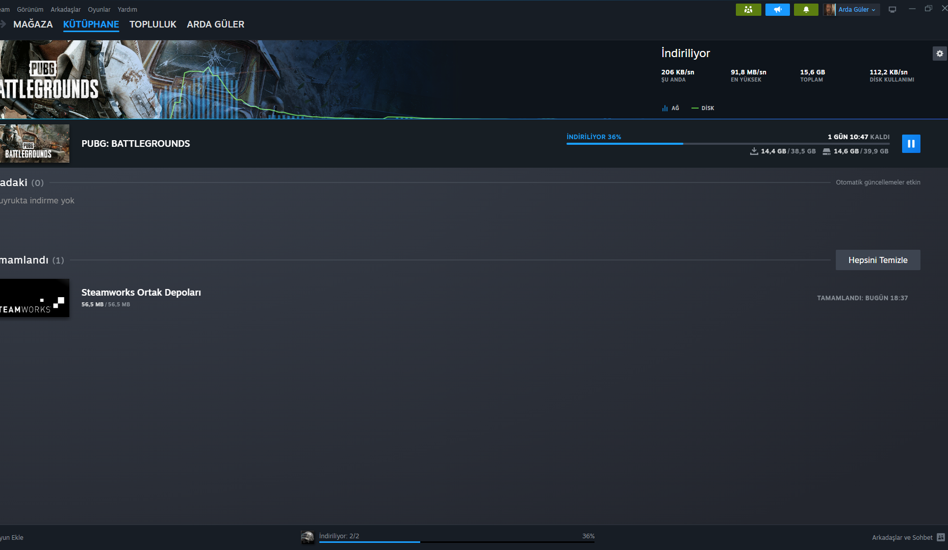Open download settings gear icon
The width and height of the screenshot is (948, 550).
940,54
